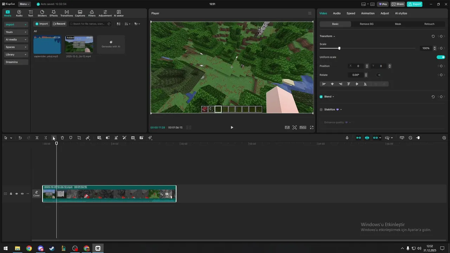Toggle main track magnet in timeline toolbar
Viewport: 450px width, 253px height.
[x=359, y=138]
